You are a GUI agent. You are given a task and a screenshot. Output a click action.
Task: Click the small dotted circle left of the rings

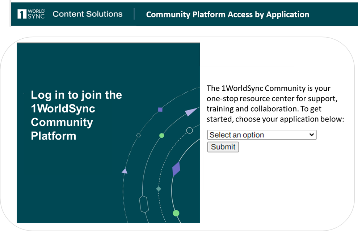pos(138,136)
